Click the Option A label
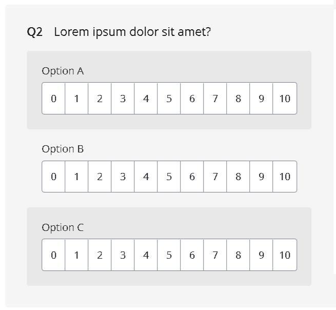This screenshot has height=310, width=336. click(63, 71)
